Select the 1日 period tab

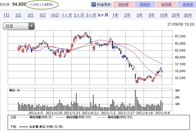6,15
